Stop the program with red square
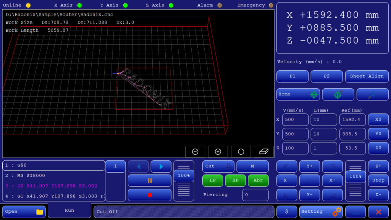Viewport: 391px width, 220px height. coord(150,195)
